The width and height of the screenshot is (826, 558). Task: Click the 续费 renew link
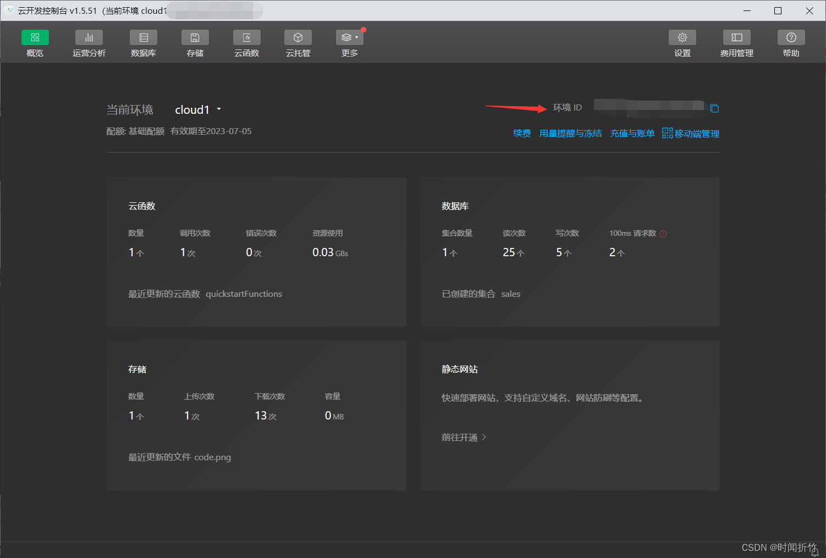[522, 134]
